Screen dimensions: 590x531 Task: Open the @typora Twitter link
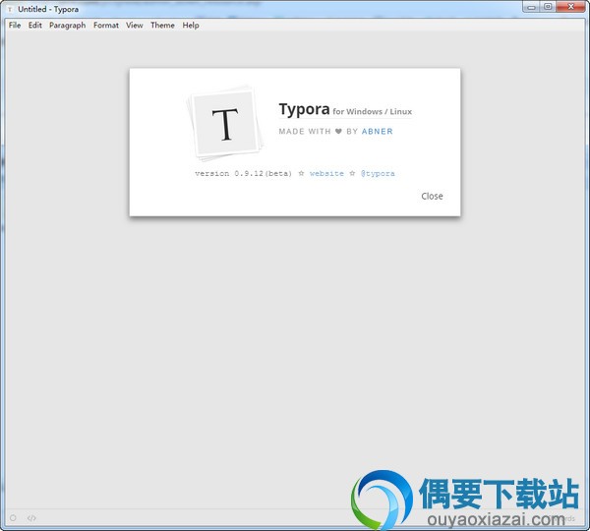(378, 173)
